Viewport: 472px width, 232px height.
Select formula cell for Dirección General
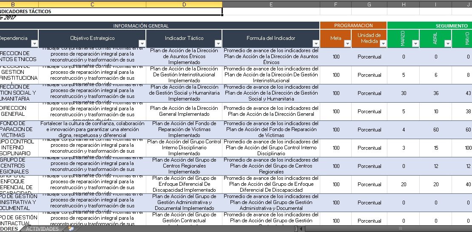[x=271, y=112]
